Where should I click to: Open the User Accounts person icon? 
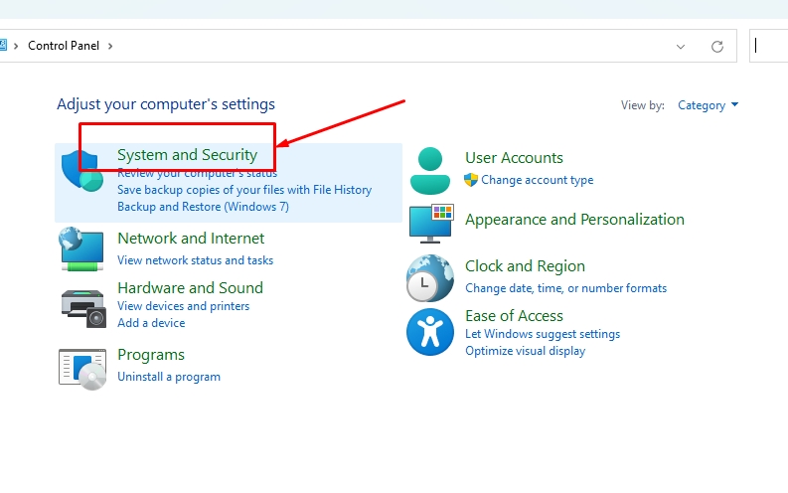pyautogui.click(x=430, y=171)
